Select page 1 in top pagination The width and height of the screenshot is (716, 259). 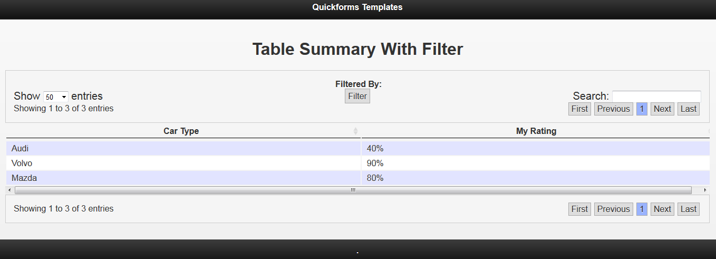click(x=642, y=109)
